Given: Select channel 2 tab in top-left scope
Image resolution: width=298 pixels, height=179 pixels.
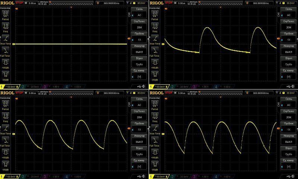Looking at the screenshot, I should (x=30, y=87).
